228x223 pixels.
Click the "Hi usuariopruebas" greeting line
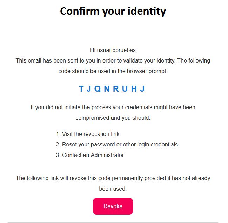[113, 50]
